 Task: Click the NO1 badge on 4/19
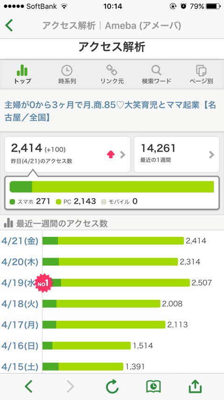[43, 282]
